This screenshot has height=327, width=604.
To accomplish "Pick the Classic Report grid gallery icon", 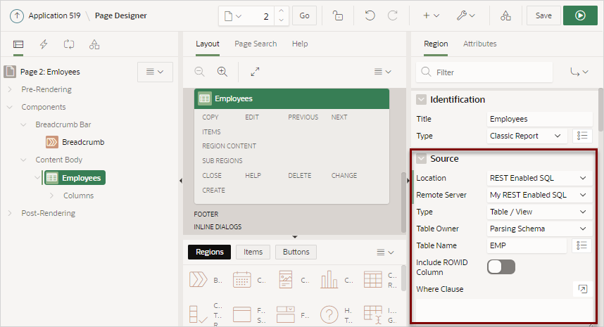I will coord(373,280).
